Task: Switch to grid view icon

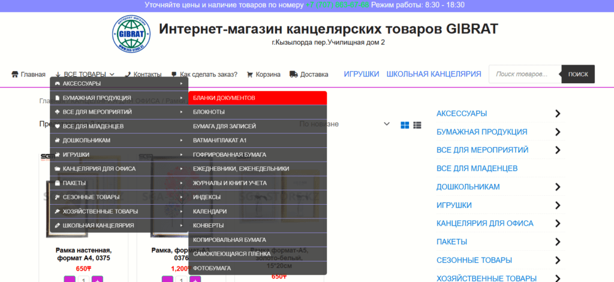Action: click(405, 125)
